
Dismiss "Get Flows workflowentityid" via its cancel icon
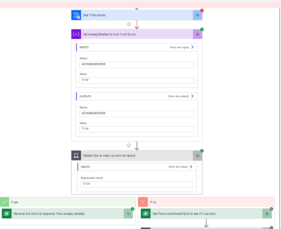[271, 209]
